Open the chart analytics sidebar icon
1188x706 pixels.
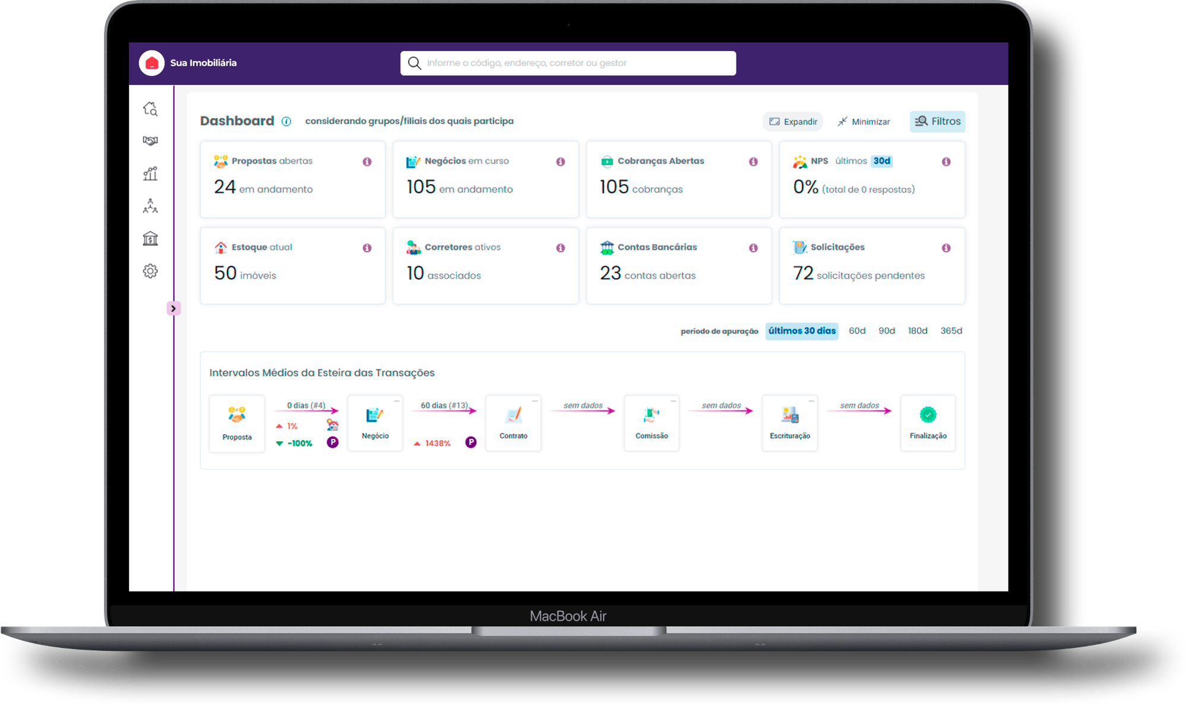(150, 173)
